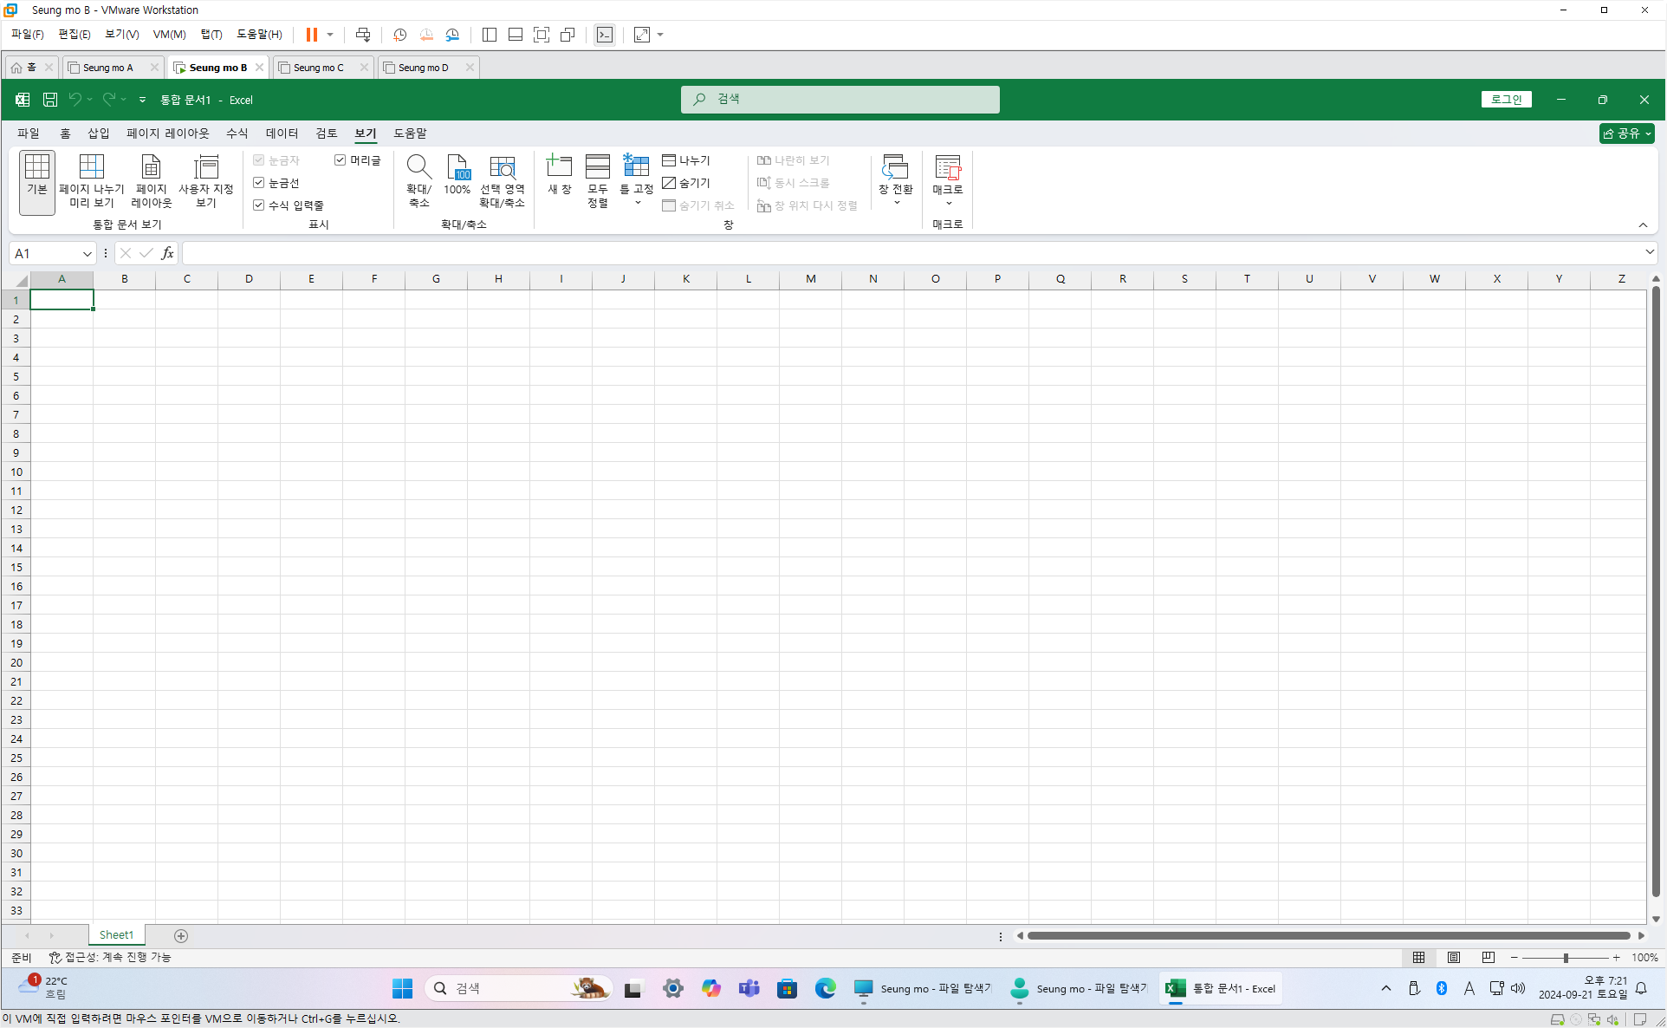Click the save icon in title bar
Viewport: 1667px width, 1028px height.
pos(50,100)
